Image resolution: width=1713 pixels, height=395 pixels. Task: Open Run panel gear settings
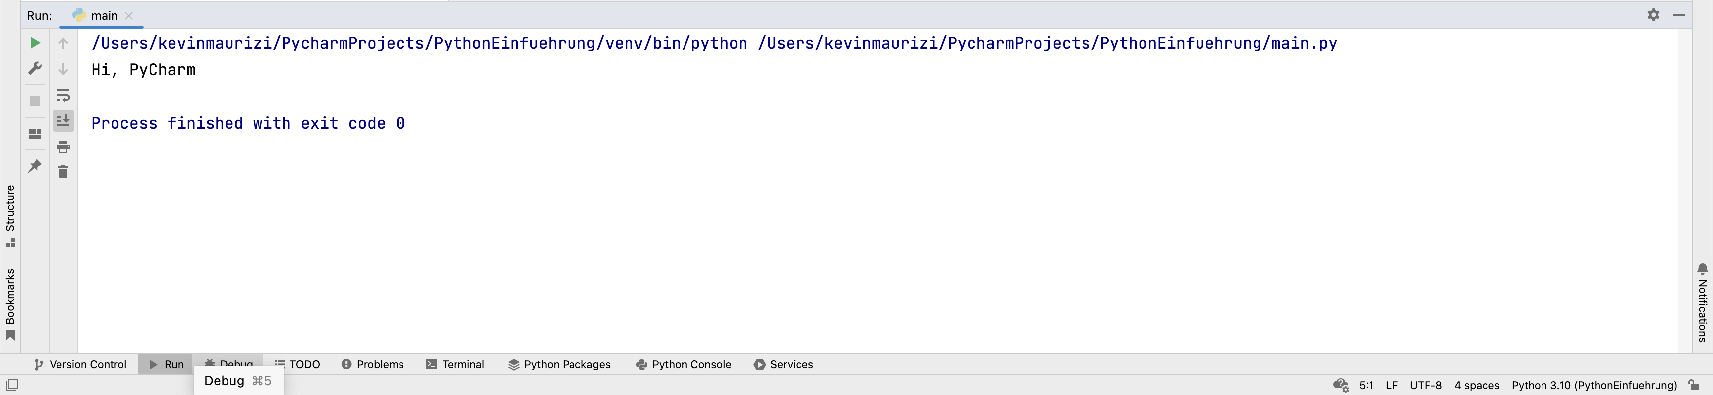coord(1653,15)
